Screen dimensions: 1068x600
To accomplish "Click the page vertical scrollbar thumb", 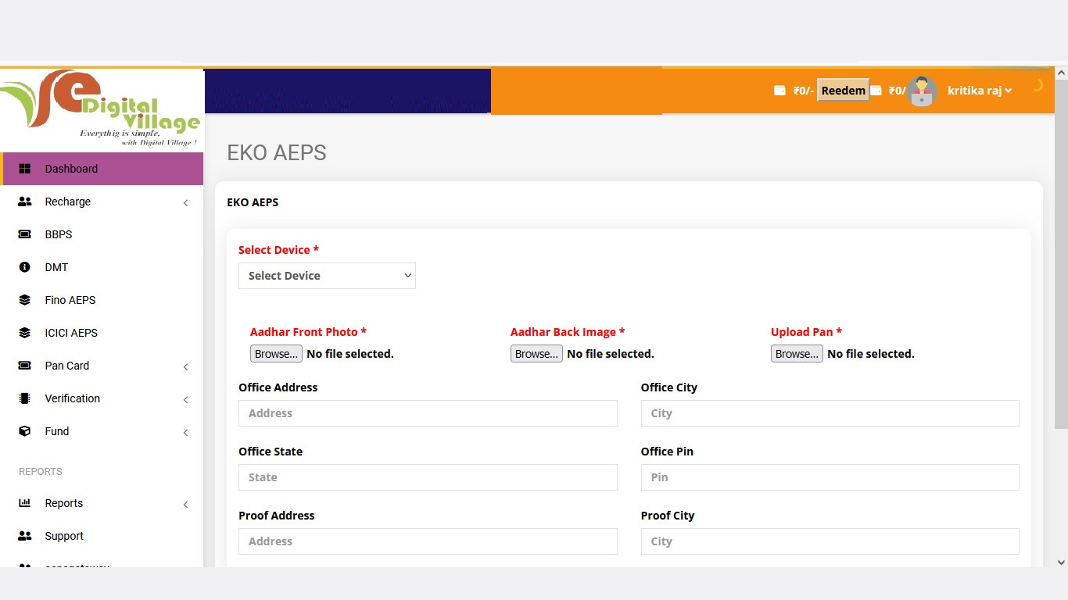I will [x=1061, y=254].
